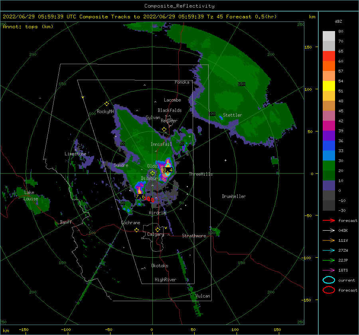Click the Sylvan label on the map
This screenshot has height=335, width=359.
[x=153, y=118]
